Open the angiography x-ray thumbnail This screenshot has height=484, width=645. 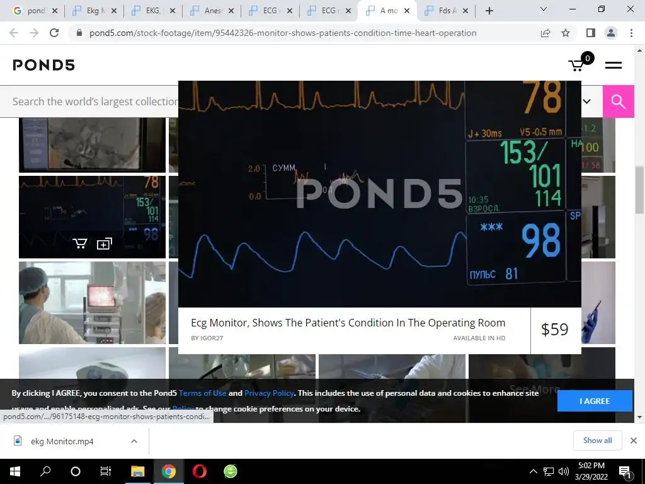pos(92,145)
